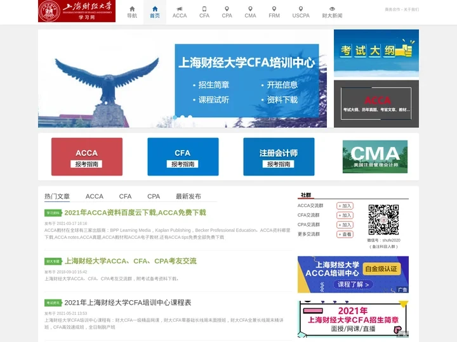
Task: Switch to the 最新发布 tab
Action: 189,196
